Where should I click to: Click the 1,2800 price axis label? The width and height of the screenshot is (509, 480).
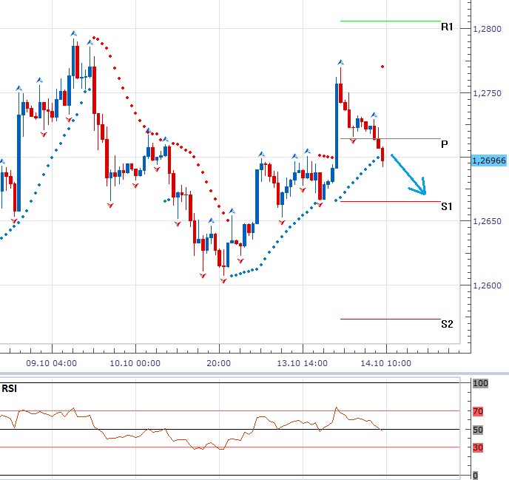coord(486,29)
